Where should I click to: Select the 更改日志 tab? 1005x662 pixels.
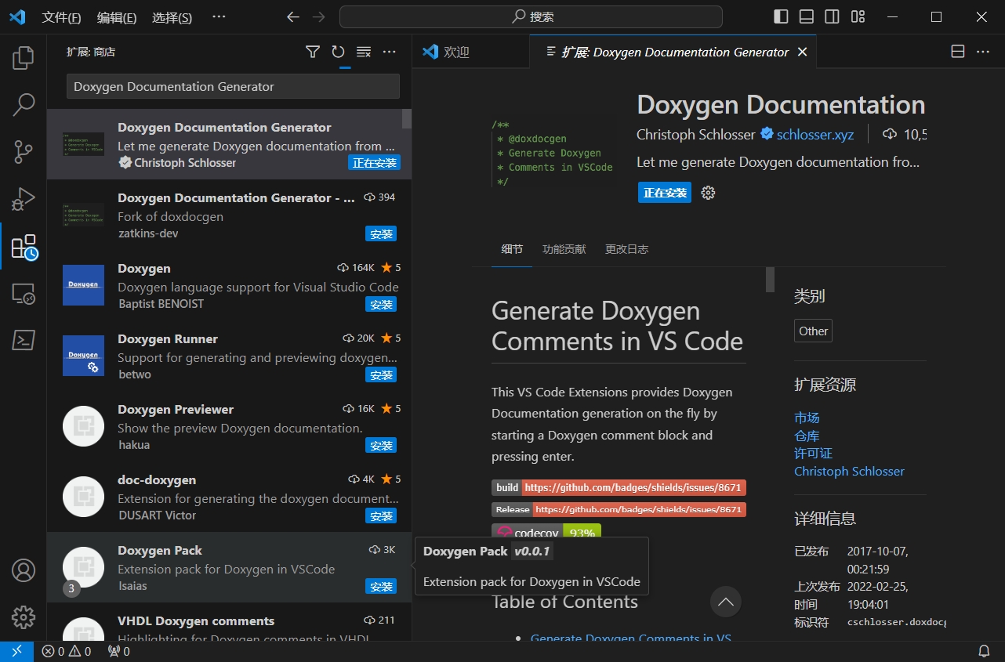click(626, 249)
